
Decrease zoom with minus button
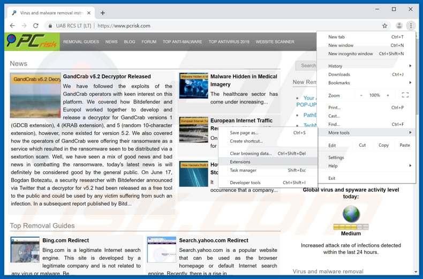click(x=361, y=95)
